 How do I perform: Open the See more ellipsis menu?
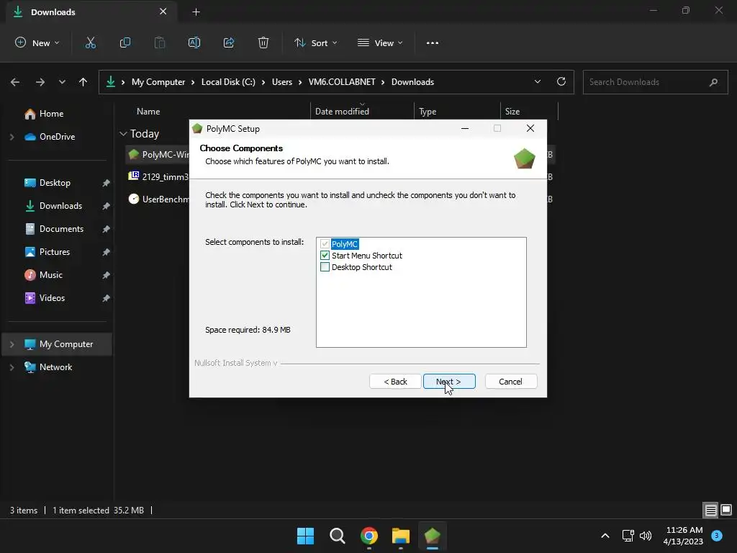[433, 42]
